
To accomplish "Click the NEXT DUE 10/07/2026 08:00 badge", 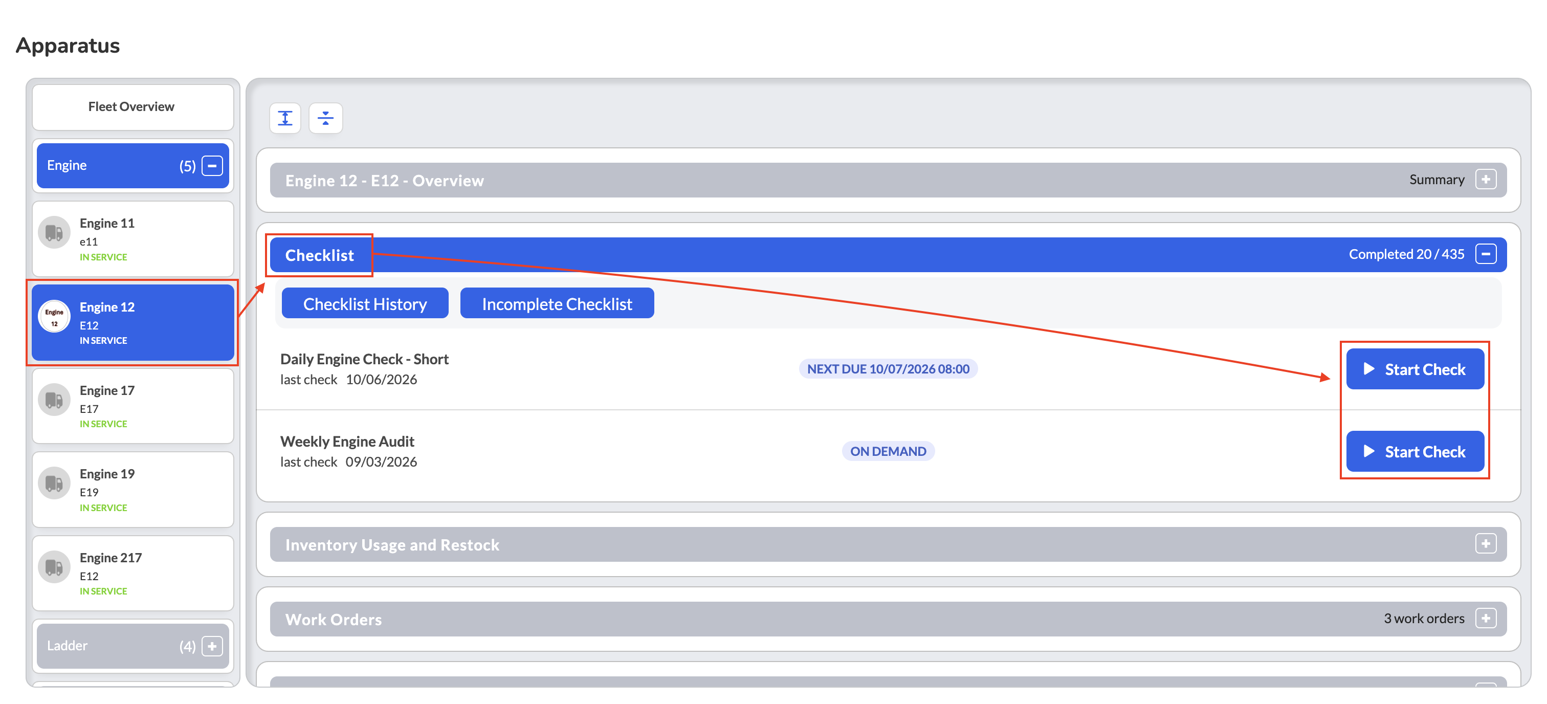I will tap(888, 369).
